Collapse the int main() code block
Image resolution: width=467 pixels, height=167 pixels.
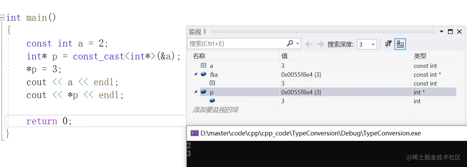2,17
